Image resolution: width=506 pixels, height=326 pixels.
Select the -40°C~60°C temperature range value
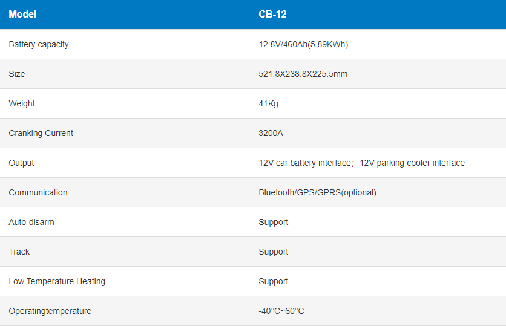click(281, 311)
